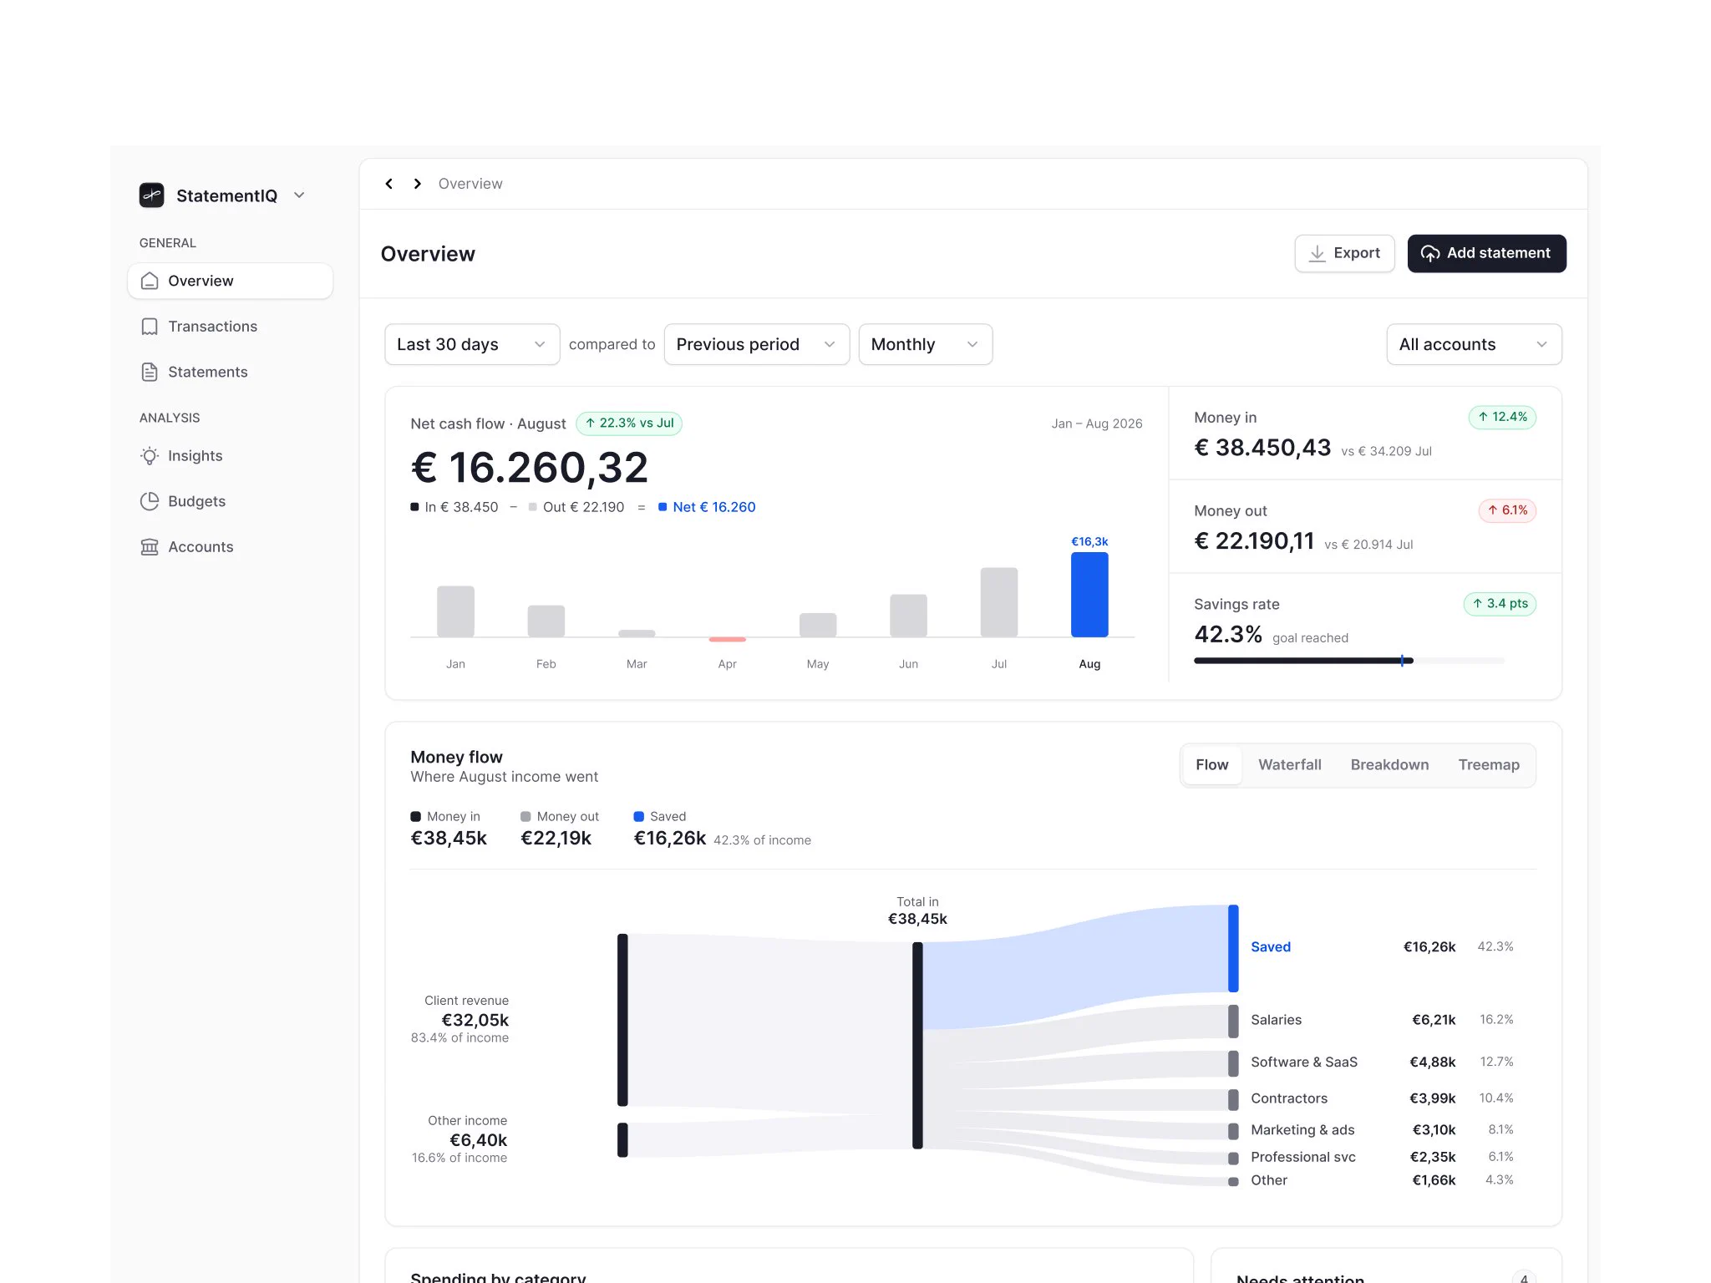Click the Export button label
Image resolution: width=1711 pixels, height=1283 pixels.
click(1357, 253)
